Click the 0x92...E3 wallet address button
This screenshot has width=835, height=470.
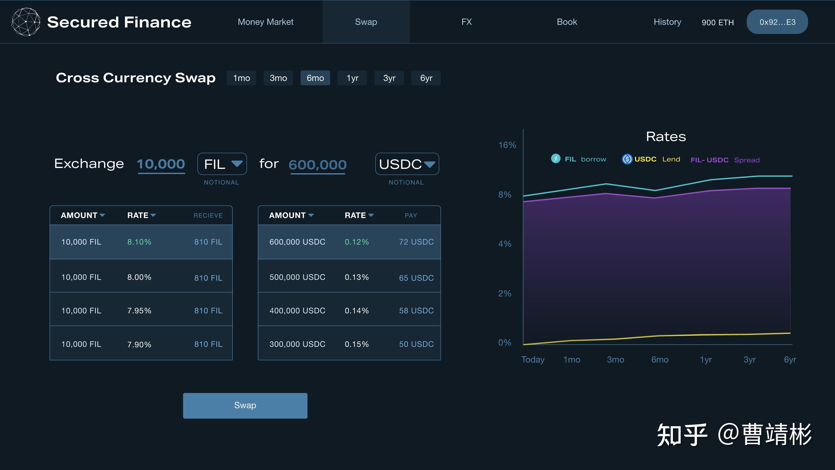[777, 22]
